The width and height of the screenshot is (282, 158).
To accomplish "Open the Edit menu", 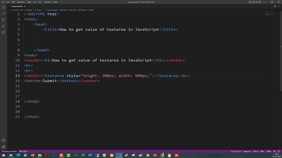I will (13, 2).
